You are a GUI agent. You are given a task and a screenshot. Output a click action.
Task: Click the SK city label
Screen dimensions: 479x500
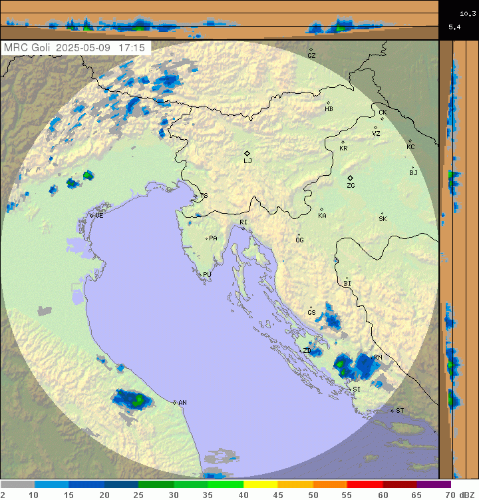point(383,219)
